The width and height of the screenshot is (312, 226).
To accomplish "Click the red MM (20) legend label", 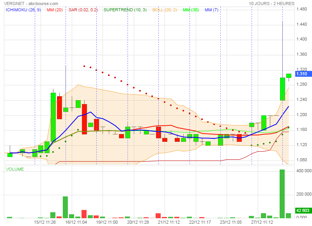I will pos(55,10).
